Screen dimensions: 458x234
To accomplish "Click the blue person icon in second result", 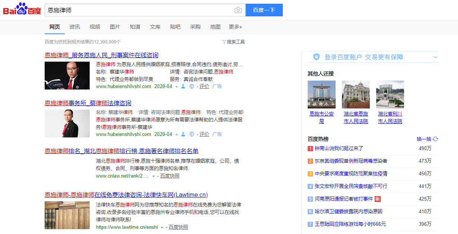I will coord(183,134).
